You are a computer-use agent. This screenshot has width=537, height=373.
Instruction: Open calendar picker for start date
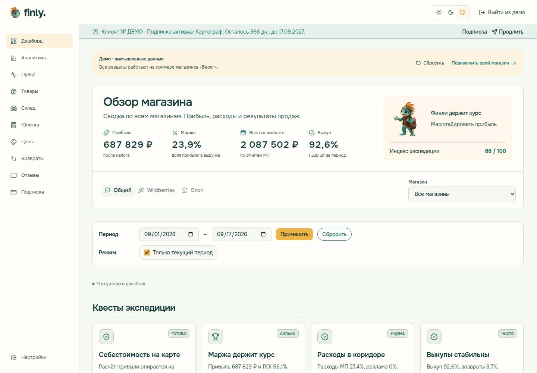(x=191, y=234)
